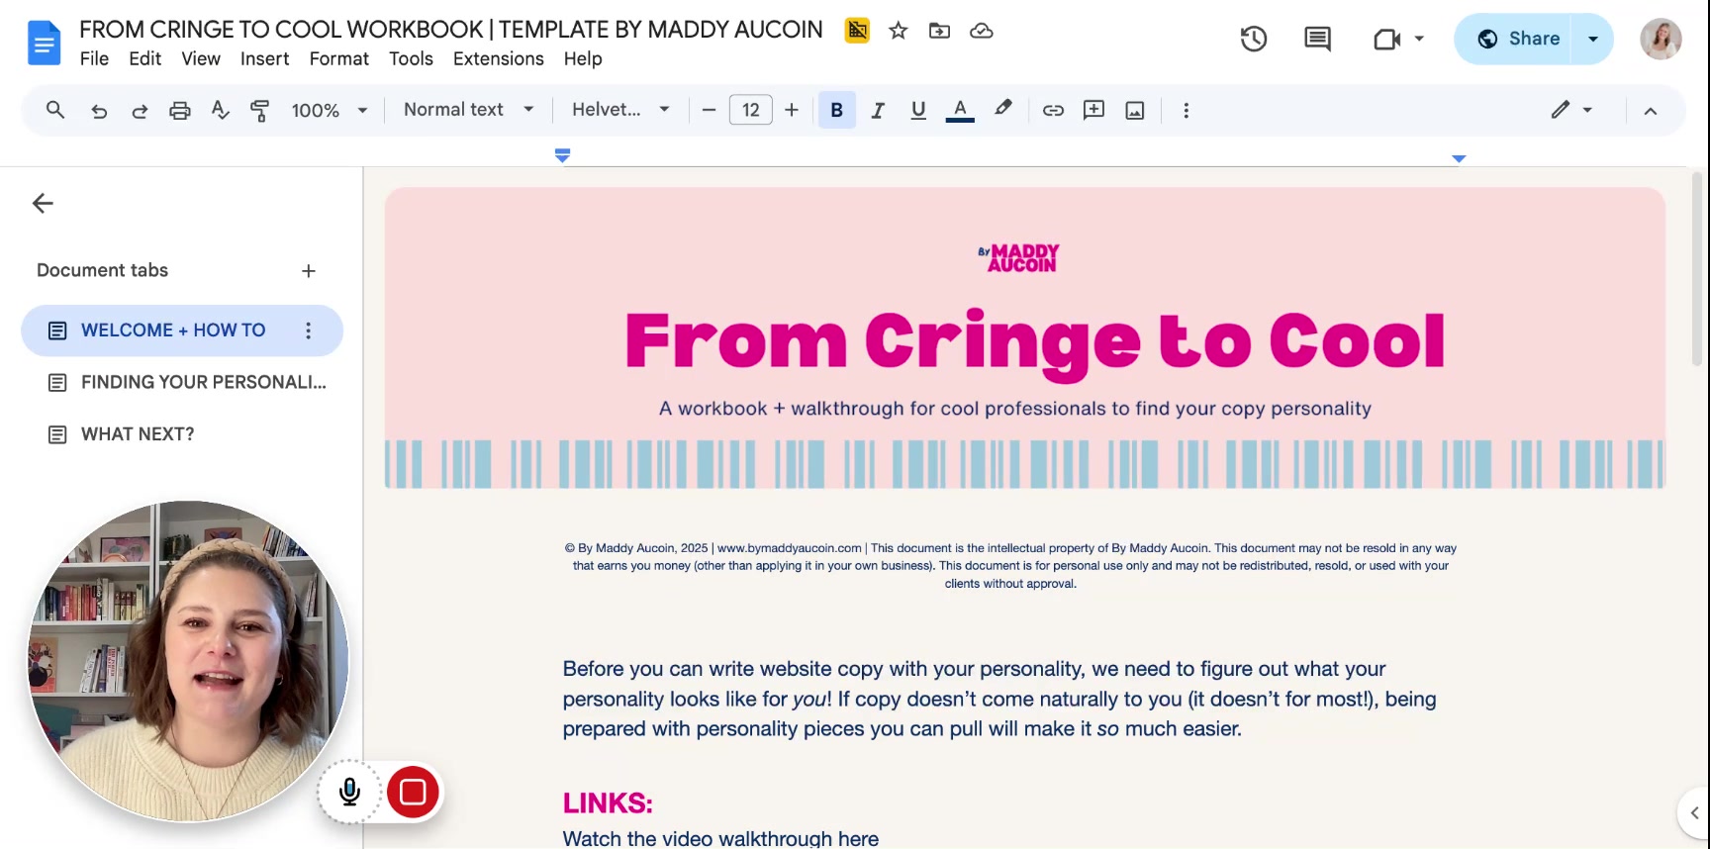Star this document

pyautogui.click(x=899, y=31)
